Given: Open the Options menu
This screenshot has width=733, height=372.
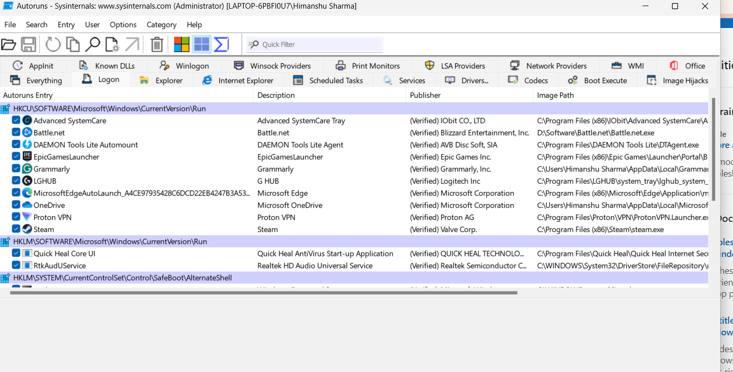Looking at the screenshot, I should (x=123, y=24).
